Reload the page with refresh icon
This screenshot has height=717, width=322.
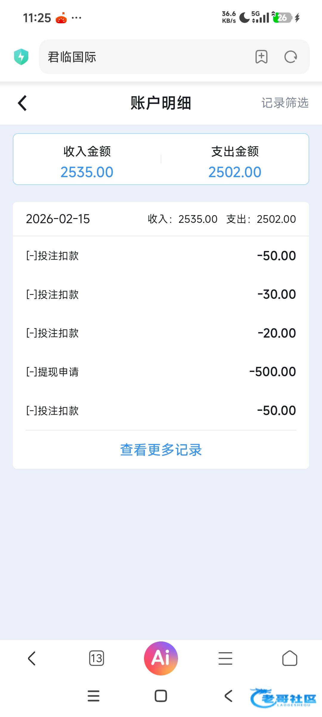pyautogui.click(x=291, y=57)
